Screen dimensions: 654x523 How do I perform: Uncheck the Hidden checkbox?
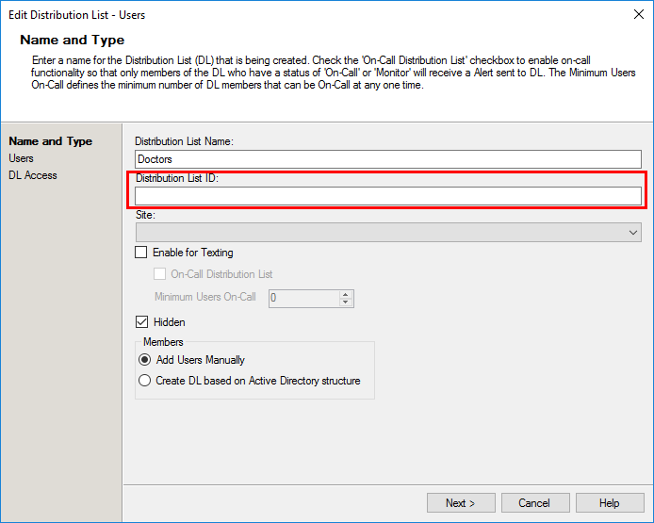pyautogui.click(x=141, y=322)
